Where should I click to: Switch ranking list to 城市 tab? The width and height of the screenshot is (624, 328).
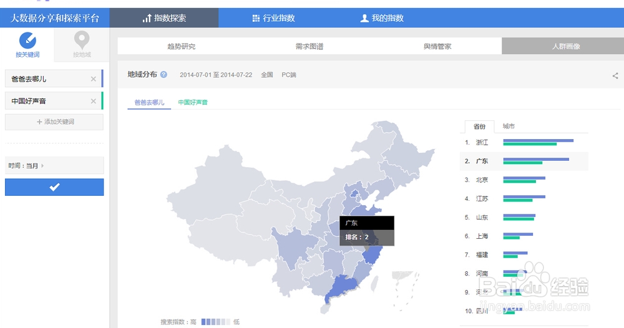tap(508, 126)
